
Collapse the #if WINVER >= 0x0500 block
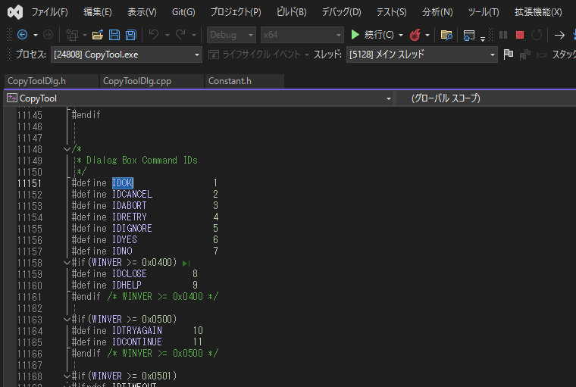[x=67, y=320]
